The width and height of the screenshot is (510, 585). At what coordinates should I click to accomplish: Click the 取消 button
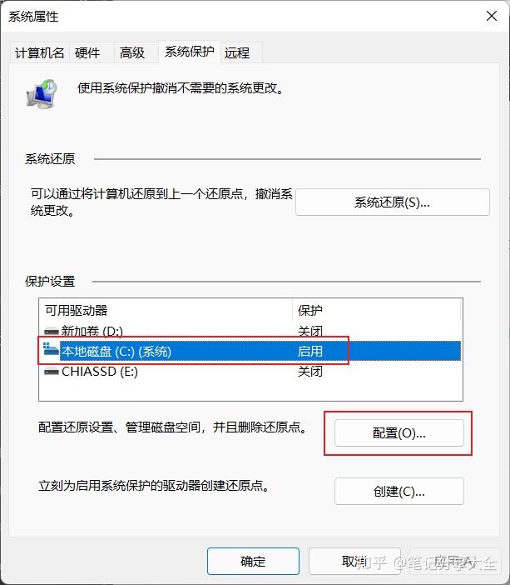click(354, 561)
